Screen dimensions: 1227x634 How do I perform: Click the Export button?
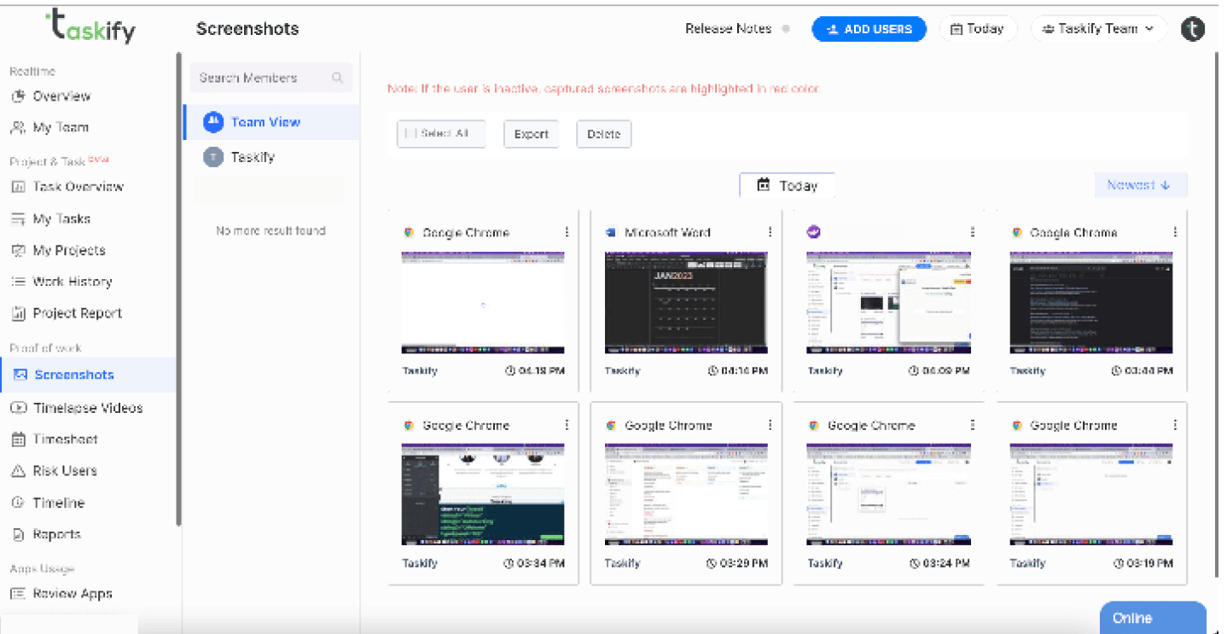[x=531, y=134]
